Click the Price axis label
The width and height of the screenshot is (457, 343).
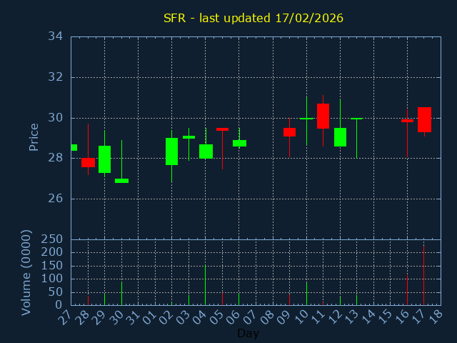click(x=34, y=136)
